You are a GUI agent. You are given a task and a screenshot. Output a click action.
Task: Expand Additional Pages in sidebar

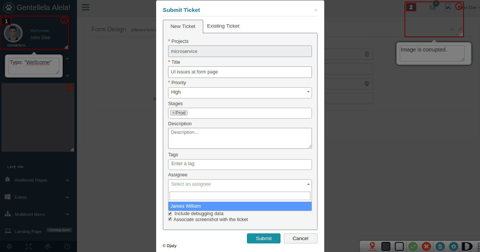37,180
